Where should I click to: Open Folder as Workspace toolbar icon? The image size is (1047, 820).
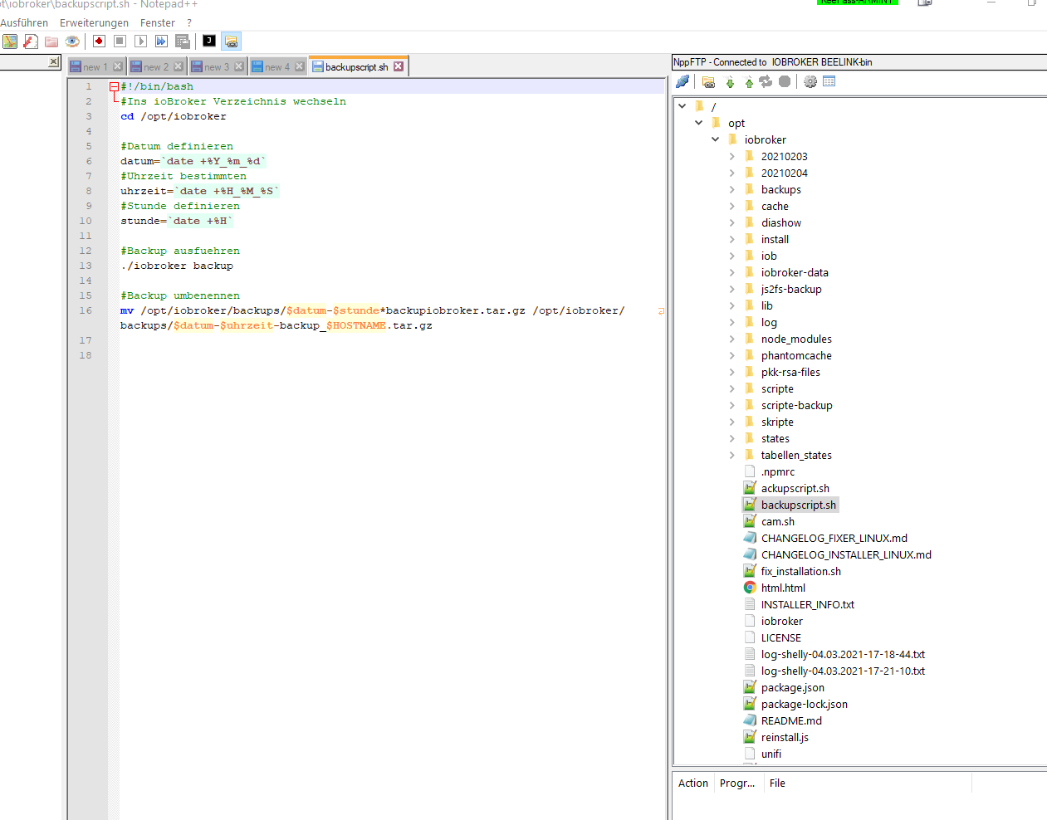click(x=51, y=41)
